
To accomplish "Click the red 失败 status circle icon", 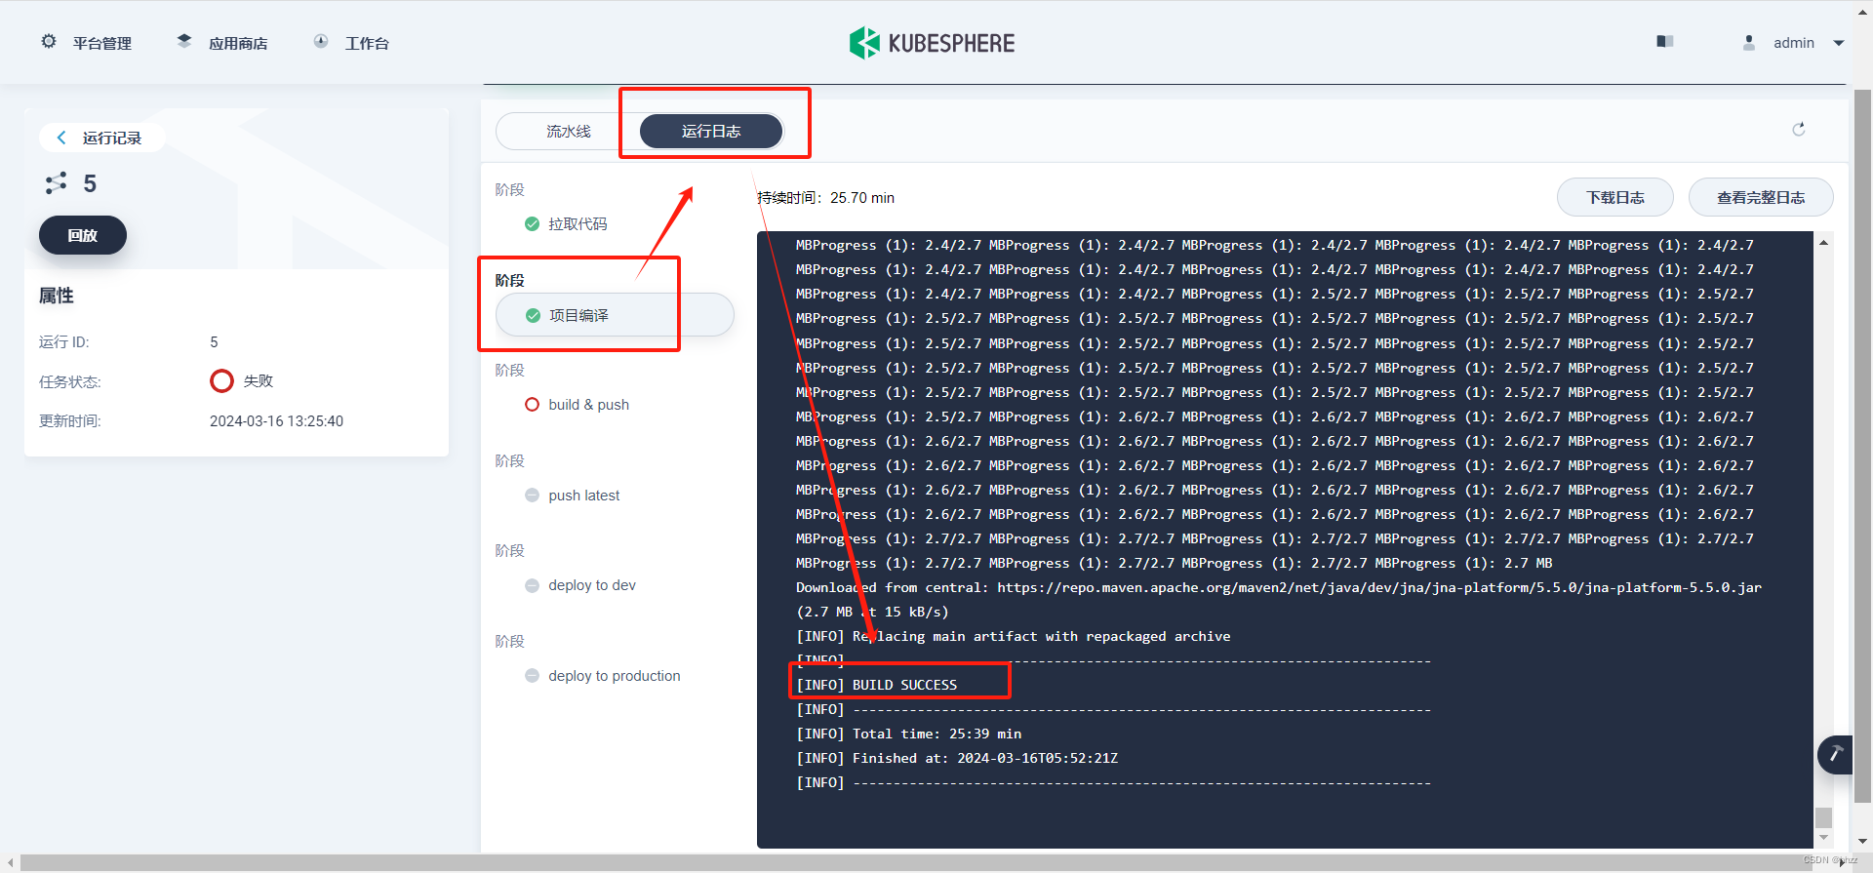I will click(x=221, y=380).
